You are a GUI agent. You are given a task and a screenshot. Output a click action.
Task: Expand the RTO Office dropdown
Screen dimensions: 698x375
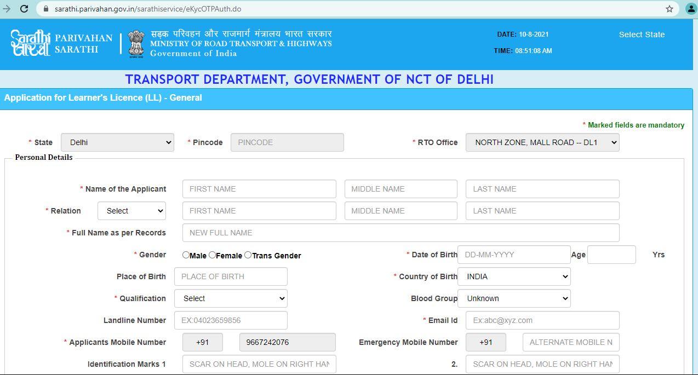tap(542, 142)
